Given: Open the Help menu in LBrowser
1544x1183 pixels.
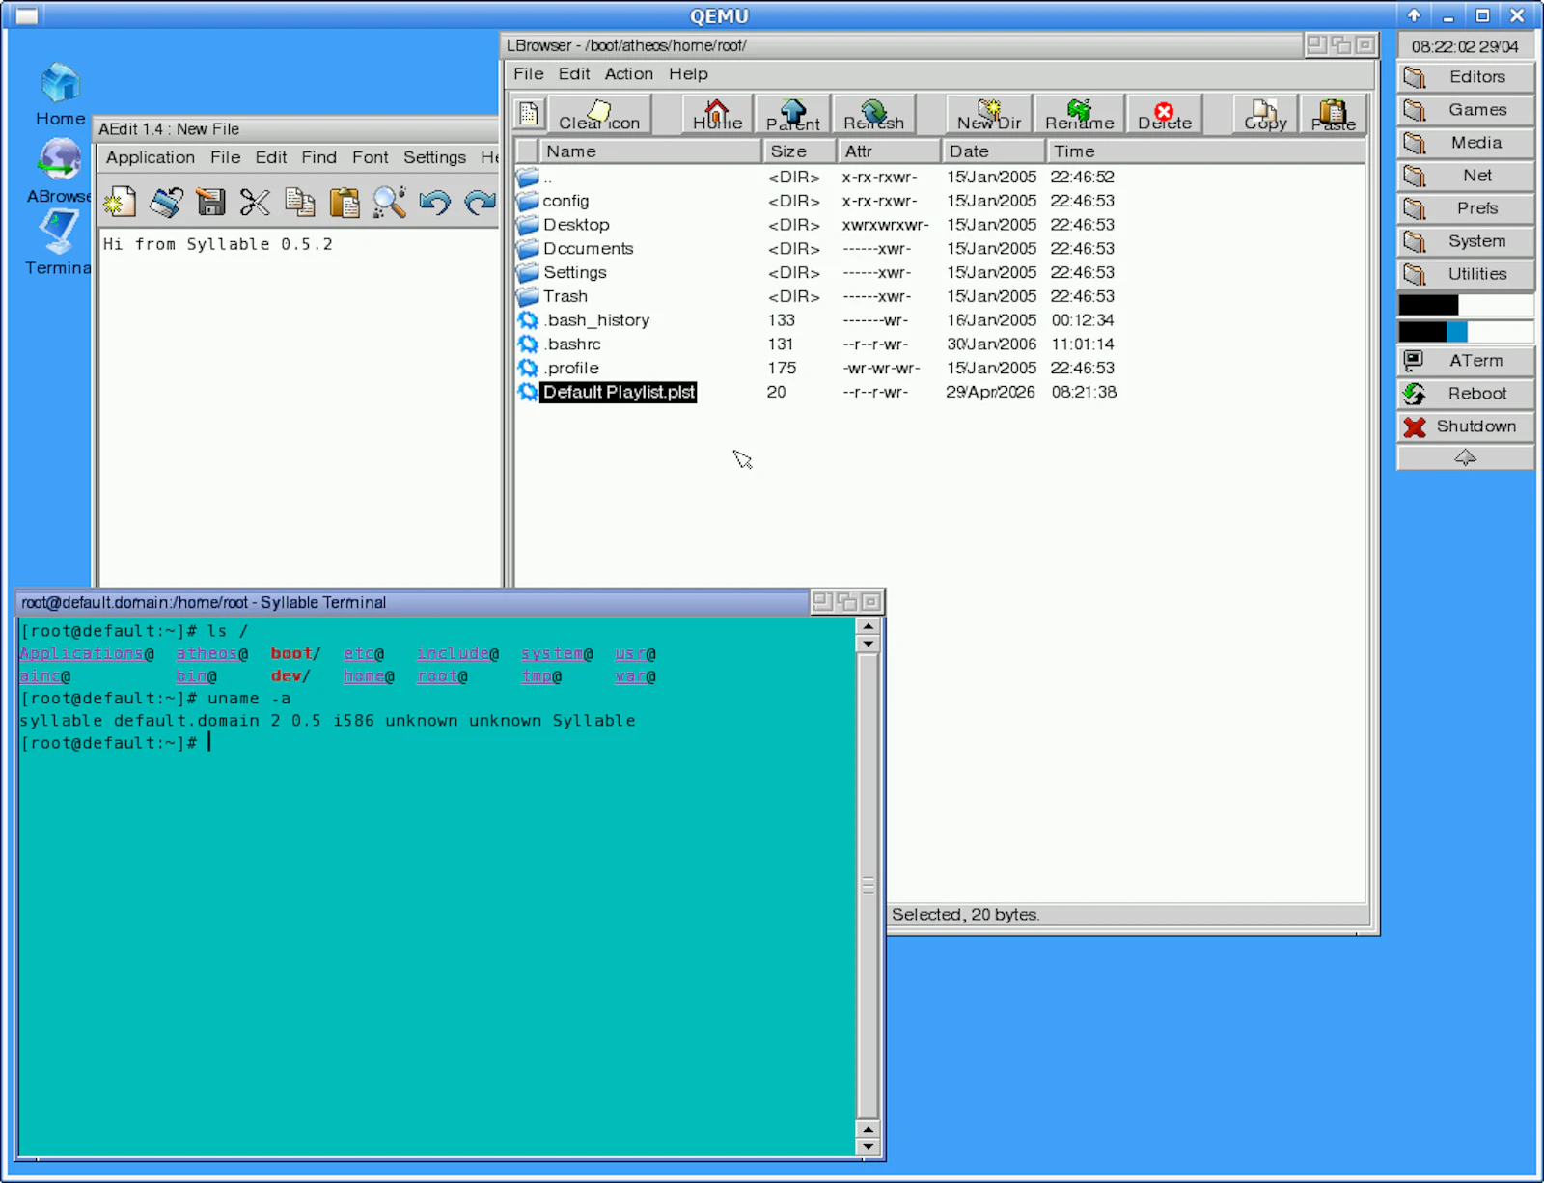Looking at the screenshot, I should (688, 74).
